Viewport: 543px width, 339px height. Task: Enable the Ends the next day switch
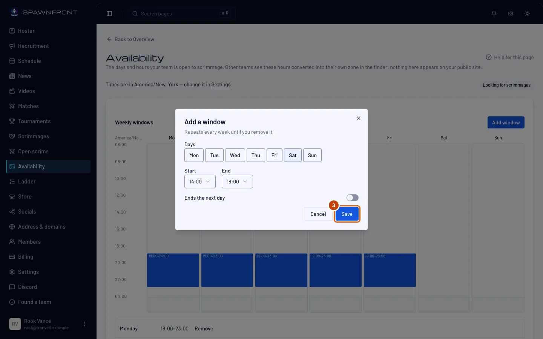click(353, 198)
